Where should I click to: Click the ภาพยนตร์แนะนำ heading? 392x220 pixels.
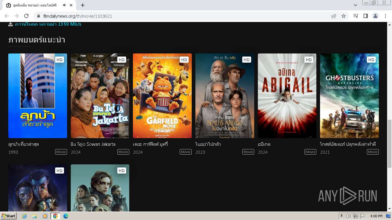[37, 40]
